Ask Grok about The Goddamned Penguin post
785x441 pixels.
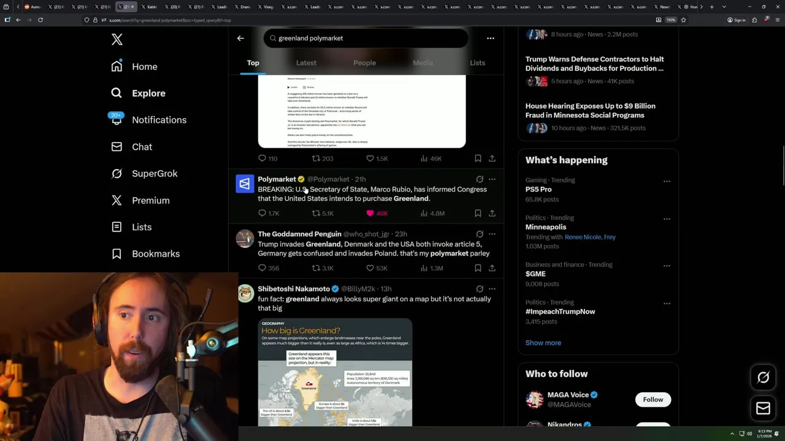[480, 234]
